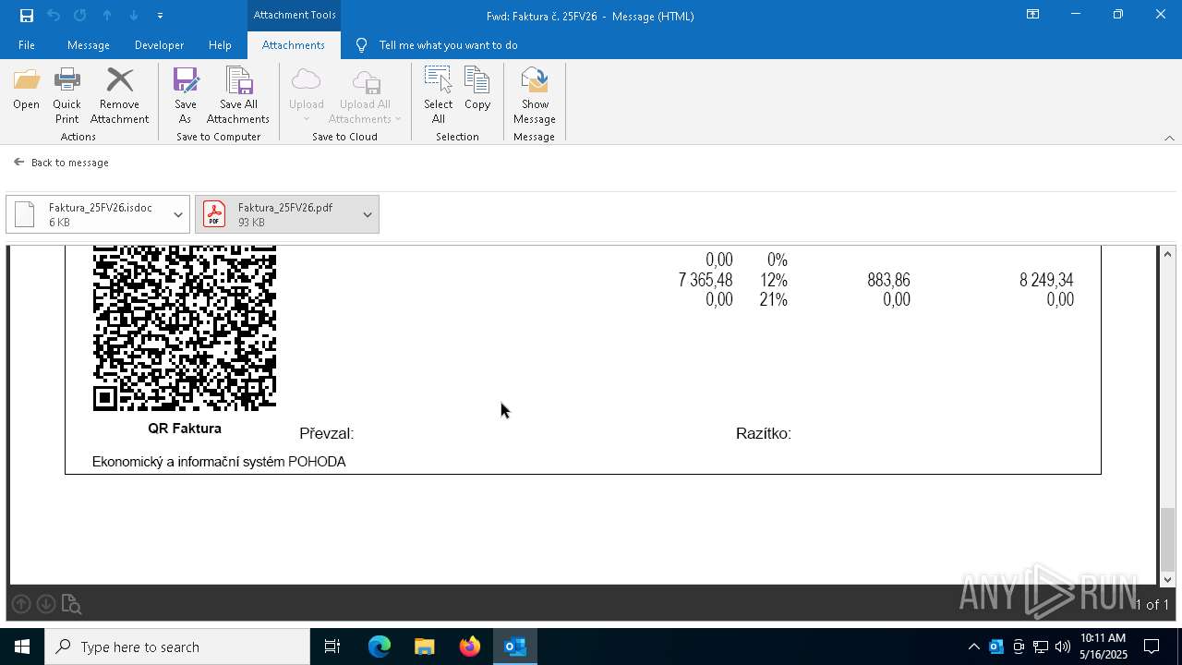Click Save All Attachments

pos(238,95)
